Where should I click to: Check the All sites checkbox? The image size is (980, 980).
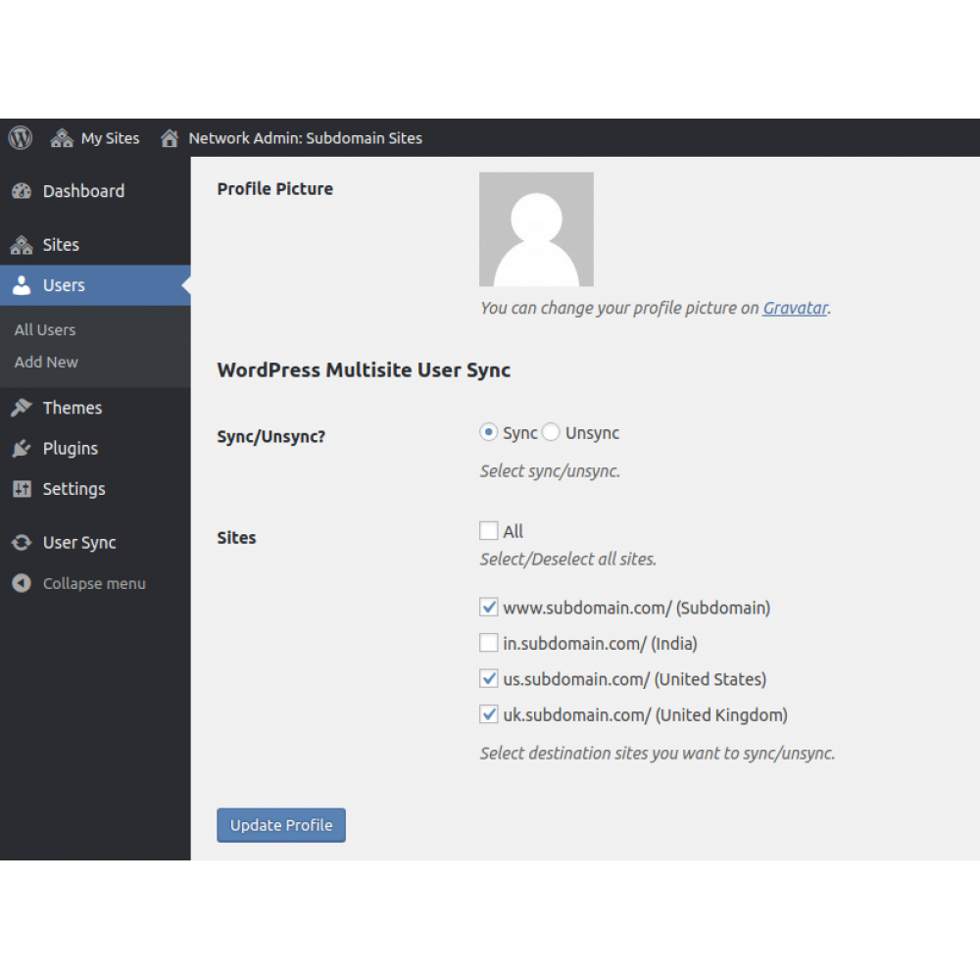(488, 530)
